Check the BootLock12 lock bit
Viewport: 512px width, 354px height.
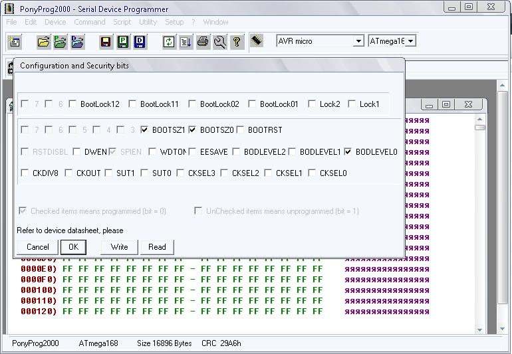(x=73, y=104)
